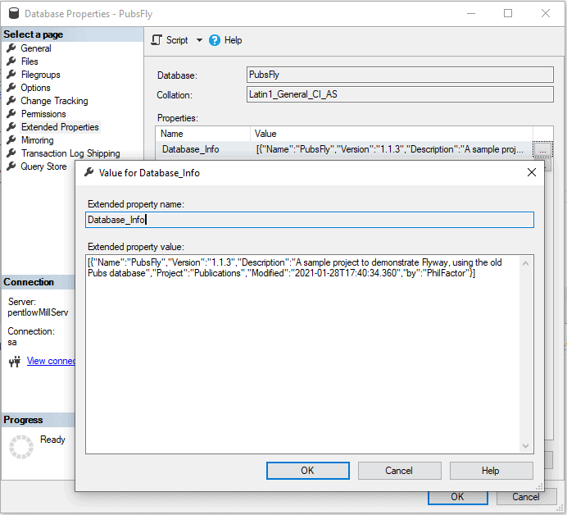Click wrench icon beside Mirroring

11,139
